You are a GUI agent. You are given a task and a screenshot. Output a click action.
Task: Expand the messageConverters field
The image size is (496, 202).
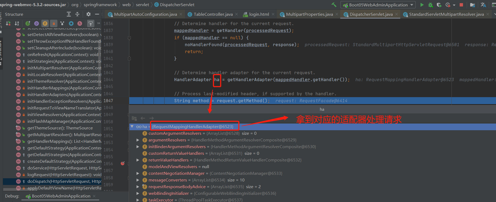(x=138, y=180)
